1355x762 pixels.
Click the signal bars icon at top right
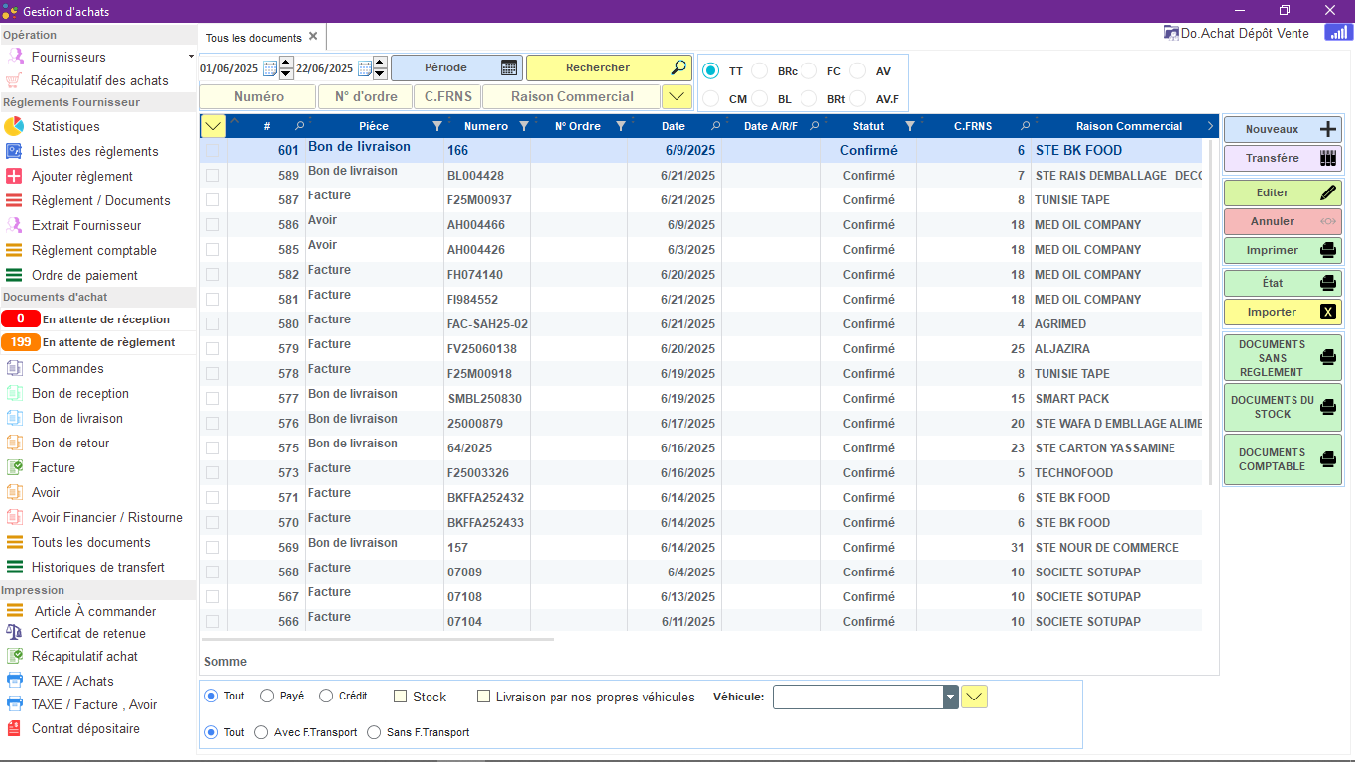pos(1337,33)
